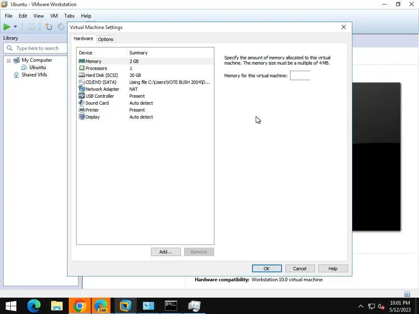Switch to the Hardware tab

pyautogui.click(x=83, y=38)
